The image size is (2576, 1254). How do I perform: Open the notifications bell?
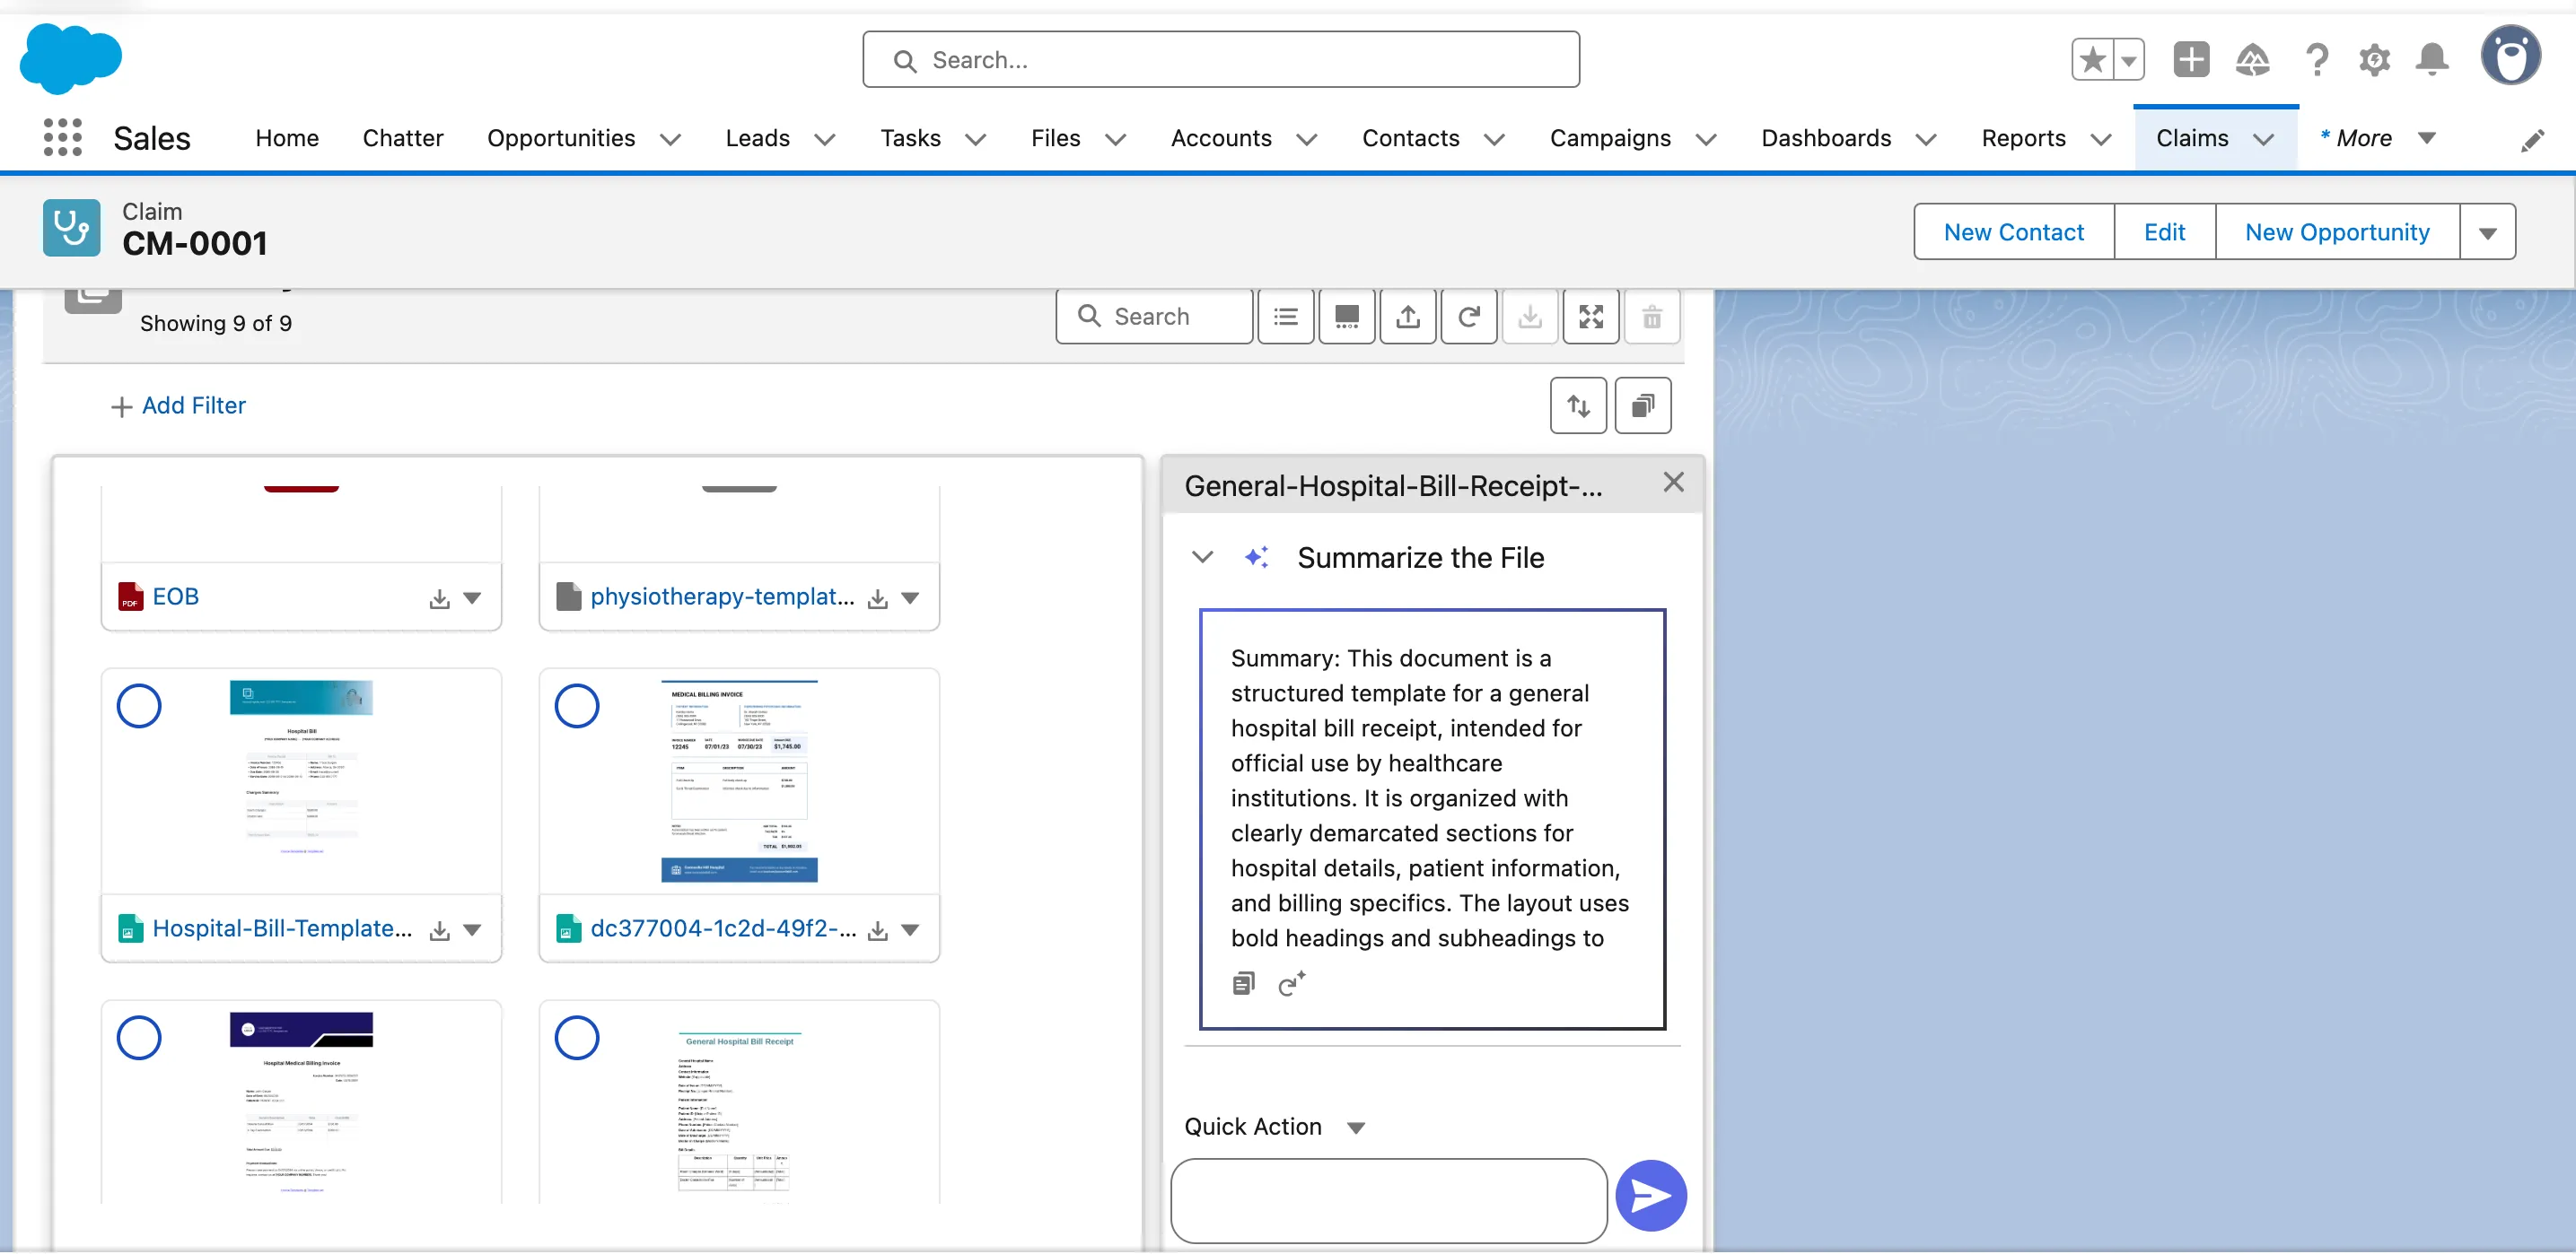tap(2431, 60)
